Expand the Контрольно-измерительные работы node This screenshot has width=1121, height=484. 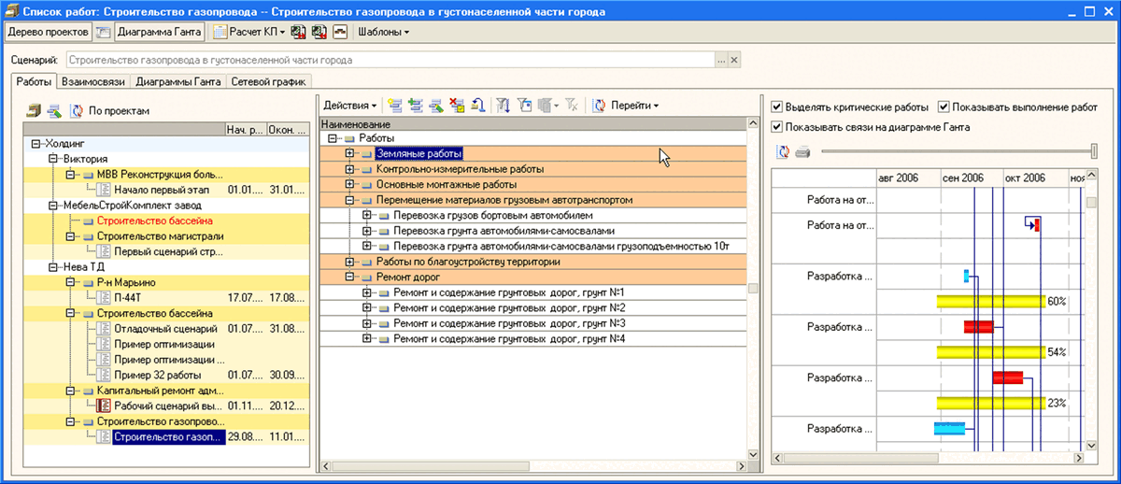tap(350, 169)
